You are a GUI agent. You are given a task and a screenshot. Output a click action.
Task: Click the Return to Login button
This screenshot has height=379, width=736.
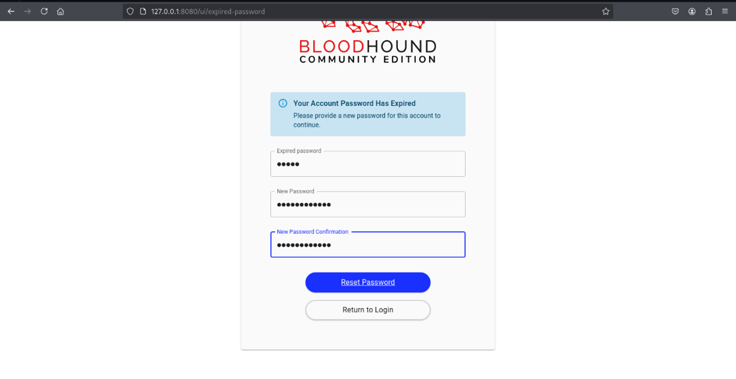point(368,310)
